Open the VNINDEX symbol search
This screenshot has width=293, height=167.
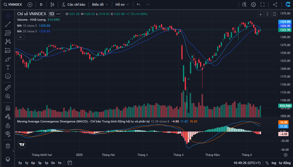pos(13,4)
